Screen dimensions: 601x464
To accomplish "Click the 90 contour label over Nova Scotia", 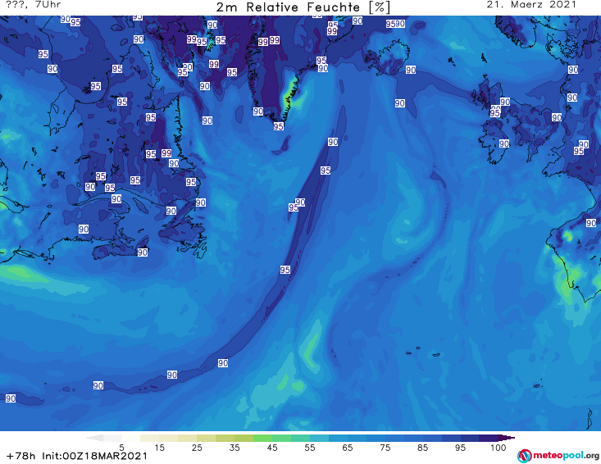I will click(x=142, y=252).
